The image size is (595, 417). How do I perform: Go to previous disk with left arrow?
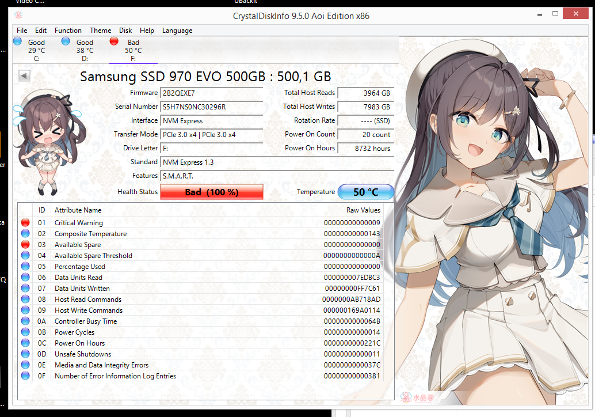(24, 76)
